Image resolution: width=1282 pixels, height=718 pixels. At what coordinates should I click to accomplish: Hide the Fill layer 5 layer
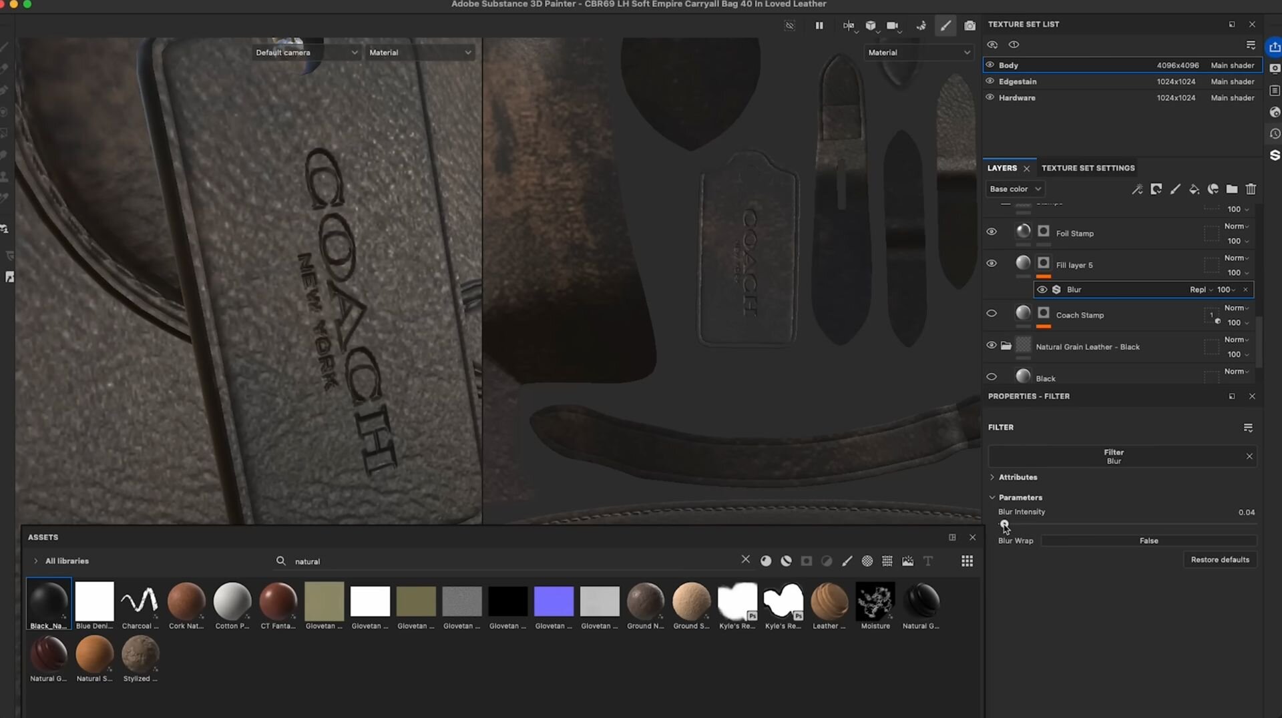coord(992,264)
